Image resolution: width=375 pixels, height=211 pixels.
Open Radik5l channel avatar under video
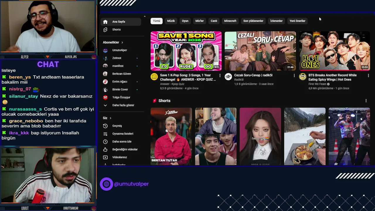tap(228, 77)
